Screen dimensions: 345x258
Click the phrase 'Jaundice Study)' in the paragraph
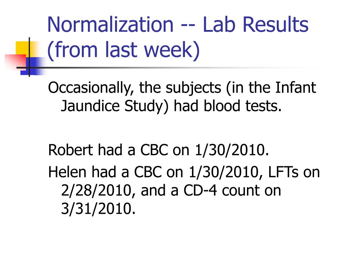click(x=115, y=106)
